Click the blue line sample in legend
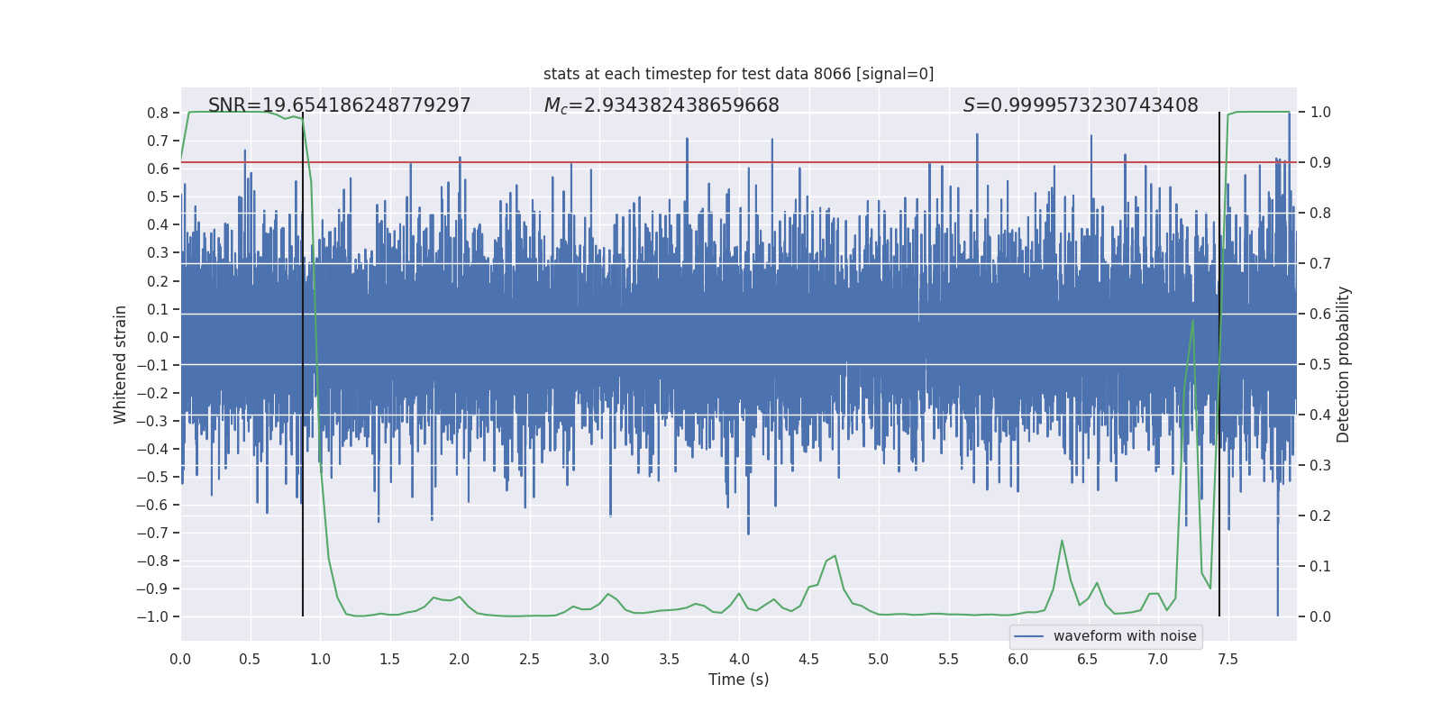 point(1029,636)
